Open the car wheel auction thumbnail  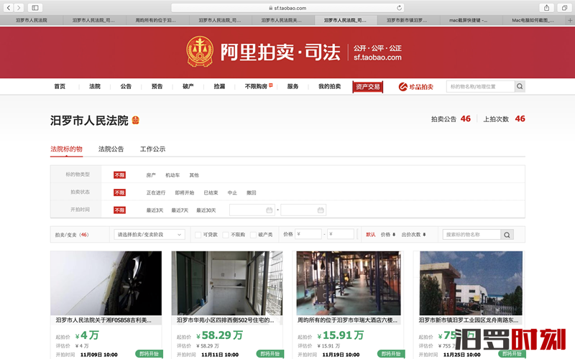pyautogui.click(x=106, y=283)
